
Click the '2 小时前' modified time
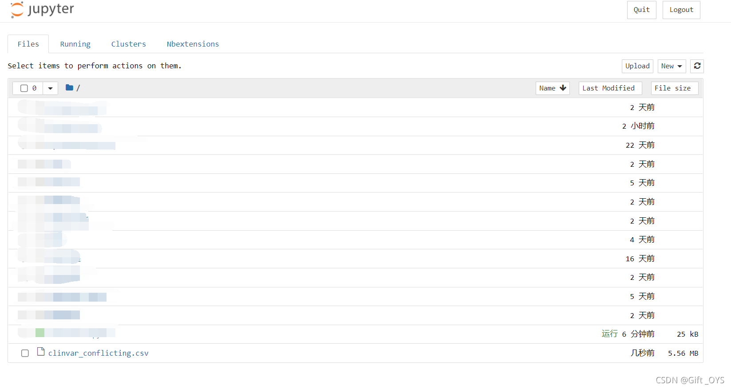638,126
